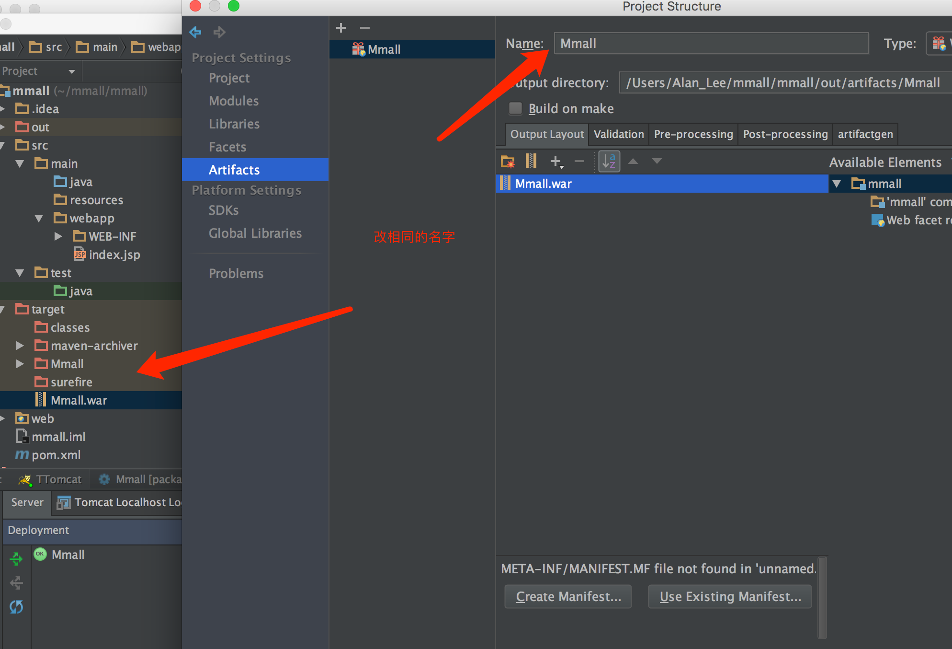This screenshot has width=952, height=649.
Task: Open the Project view dropdown
Action: tap(72, 71)
